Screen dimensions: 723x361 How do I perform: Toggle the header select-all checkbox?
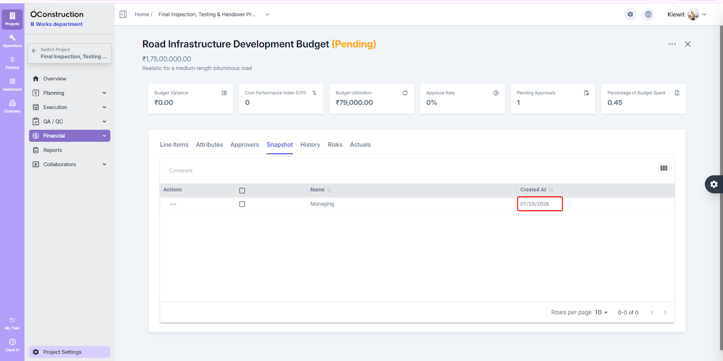242,190
